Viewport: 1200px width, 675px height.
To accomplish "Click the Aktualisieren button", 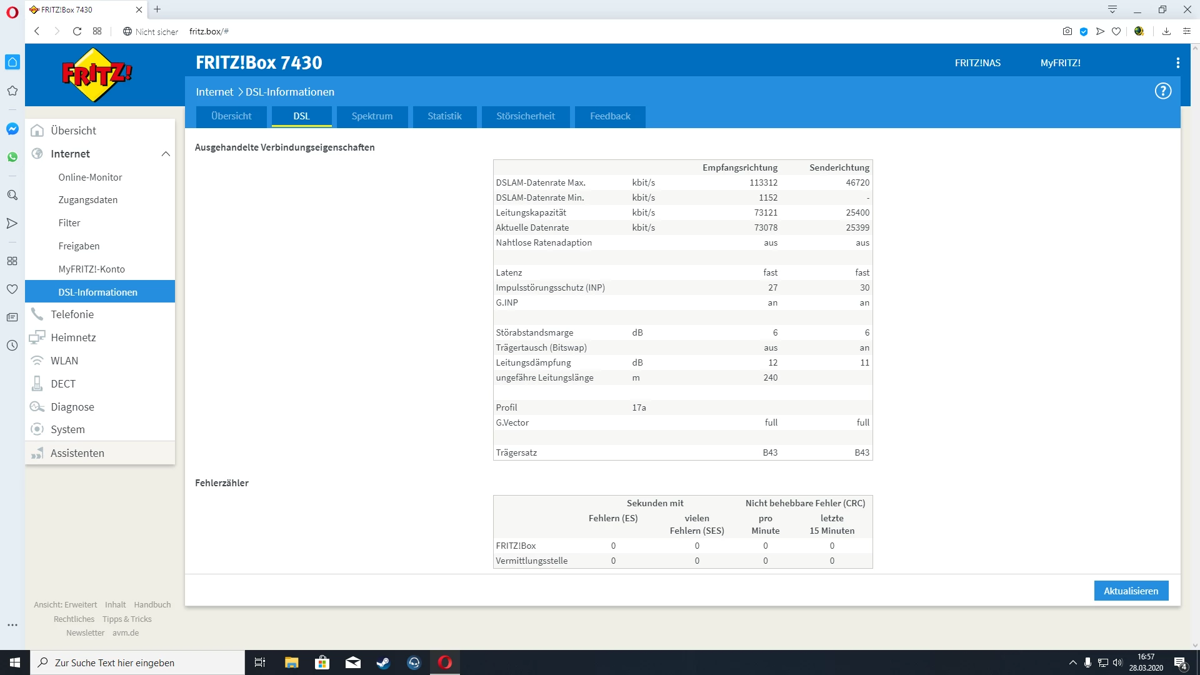I will click(1131, 591).
